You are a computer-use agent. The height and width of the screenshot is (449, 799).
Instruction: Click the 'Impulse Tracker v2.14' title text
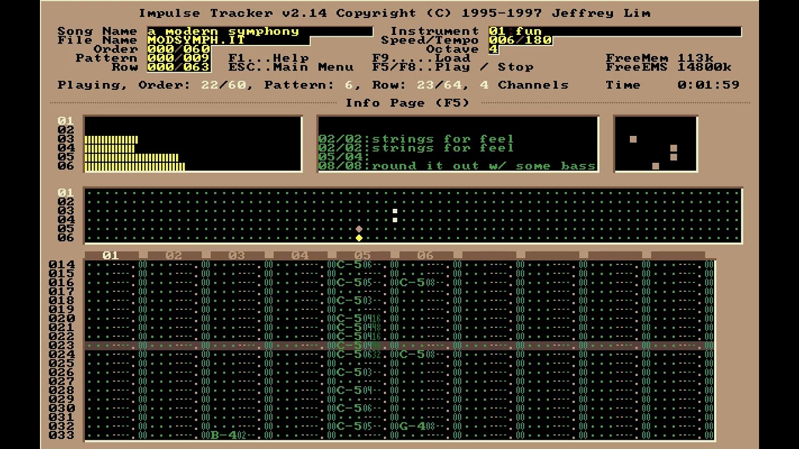(x=232, y=13)
